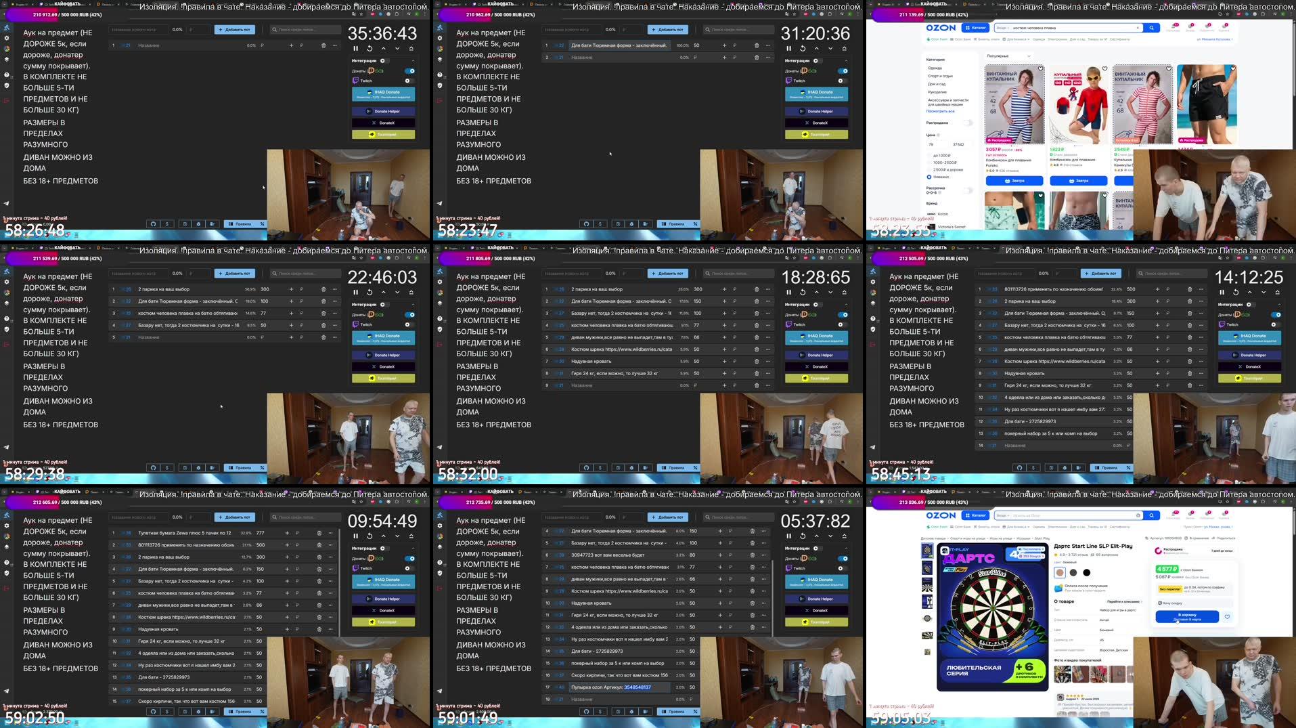The image size is (1296, 728).
Task: Delete the empty Название lot with trash icon
Action: coord(757,385)
